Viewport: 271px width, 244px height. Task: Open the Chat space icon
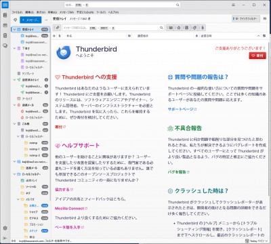pos(5,45)
